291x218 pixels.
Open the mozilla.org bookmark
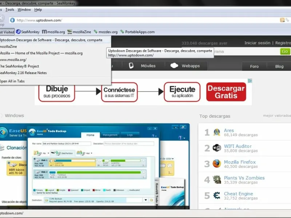point(53,32)
